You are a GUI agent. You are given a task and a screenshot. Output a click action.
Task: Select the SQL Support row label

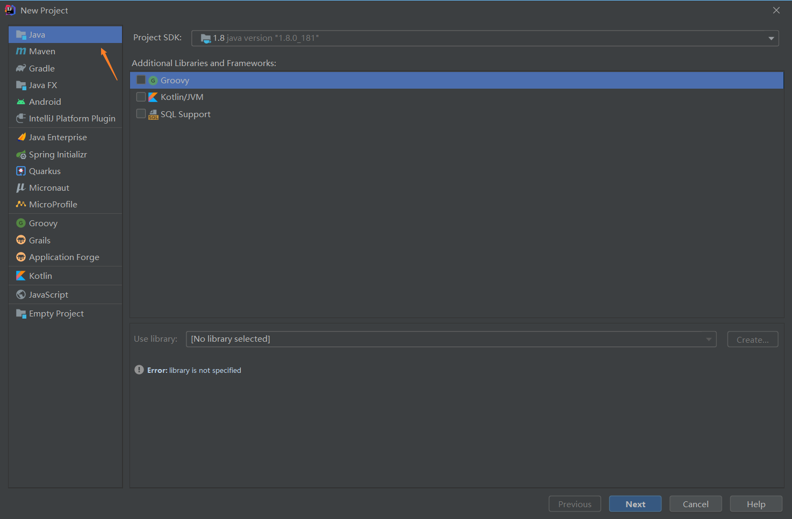click(x=185, y=114)
